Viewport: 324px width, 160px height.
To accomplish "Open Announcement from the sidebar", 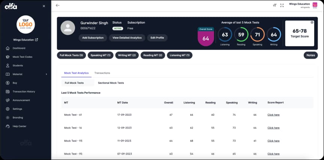I will pos(21,100).
